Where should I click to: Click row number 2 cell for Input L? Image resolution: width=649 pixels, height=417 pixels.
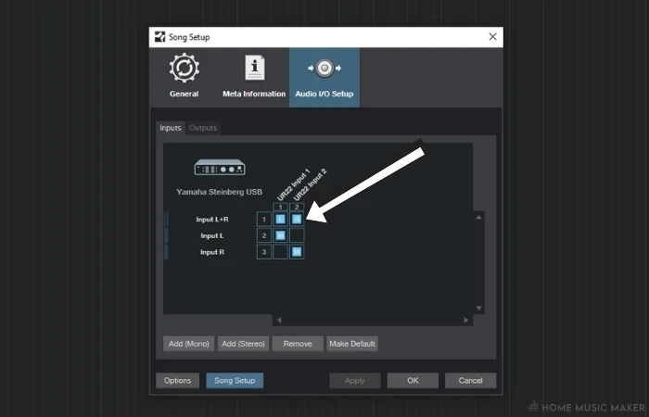coord(264,235)
